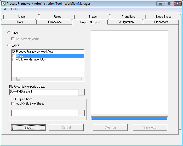Image resolution: width=183 pixels, height=146 pixels.
Task: Click the export progress bar
Action: 129,118
